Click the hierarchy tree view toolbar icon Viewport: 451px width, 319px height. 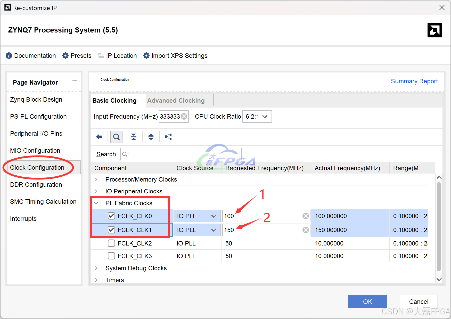pos(168,137)
